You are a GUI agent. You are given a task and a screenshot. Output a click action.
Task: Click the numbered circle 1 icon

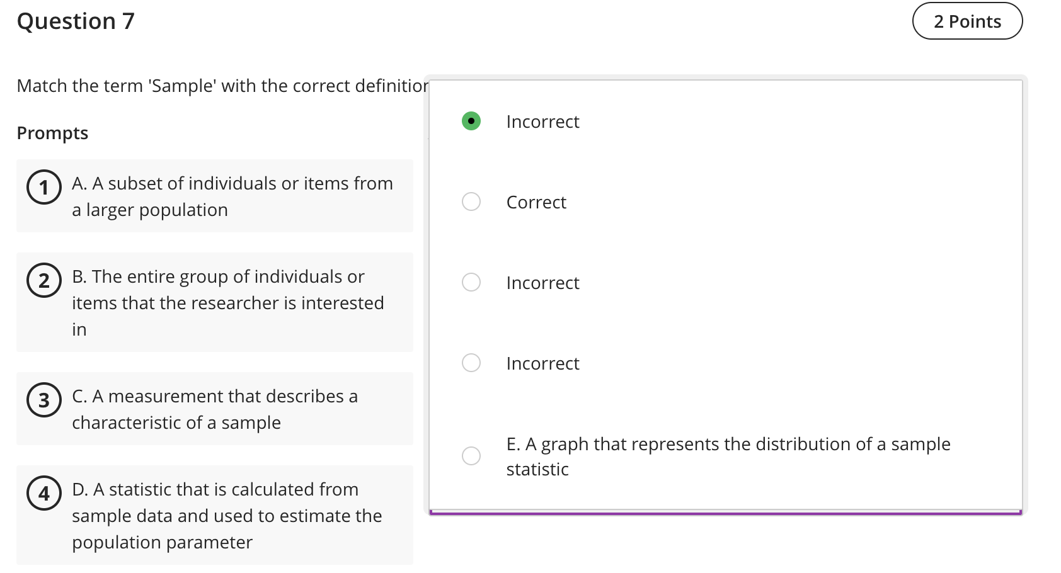[43, 186]
